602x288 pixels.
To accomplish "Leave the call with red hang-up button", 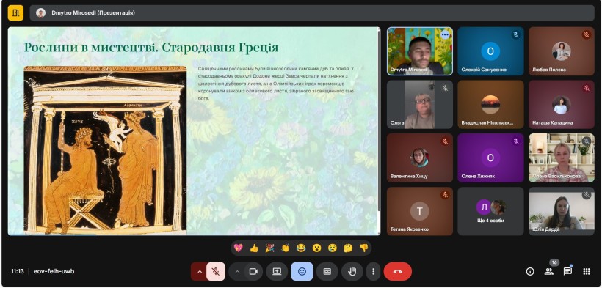I will point(398,271).
